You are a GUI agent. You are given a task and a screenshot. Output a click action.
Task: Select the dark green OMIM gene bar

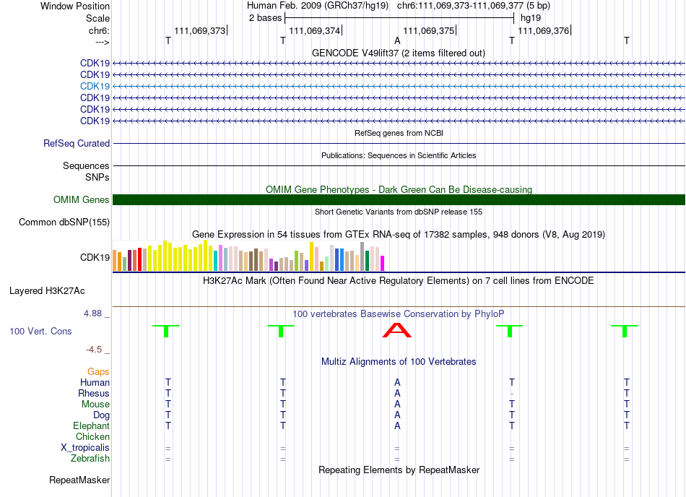399,199
